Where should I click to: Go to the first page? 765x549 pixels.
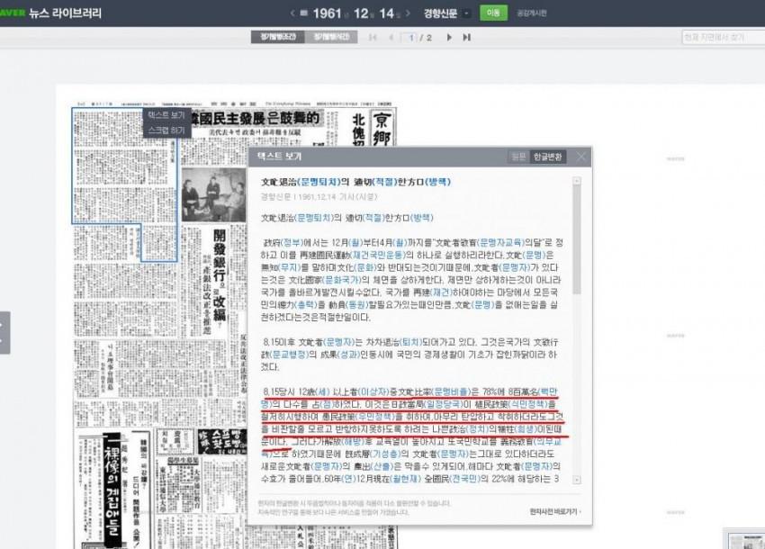(x=373, y=37)
